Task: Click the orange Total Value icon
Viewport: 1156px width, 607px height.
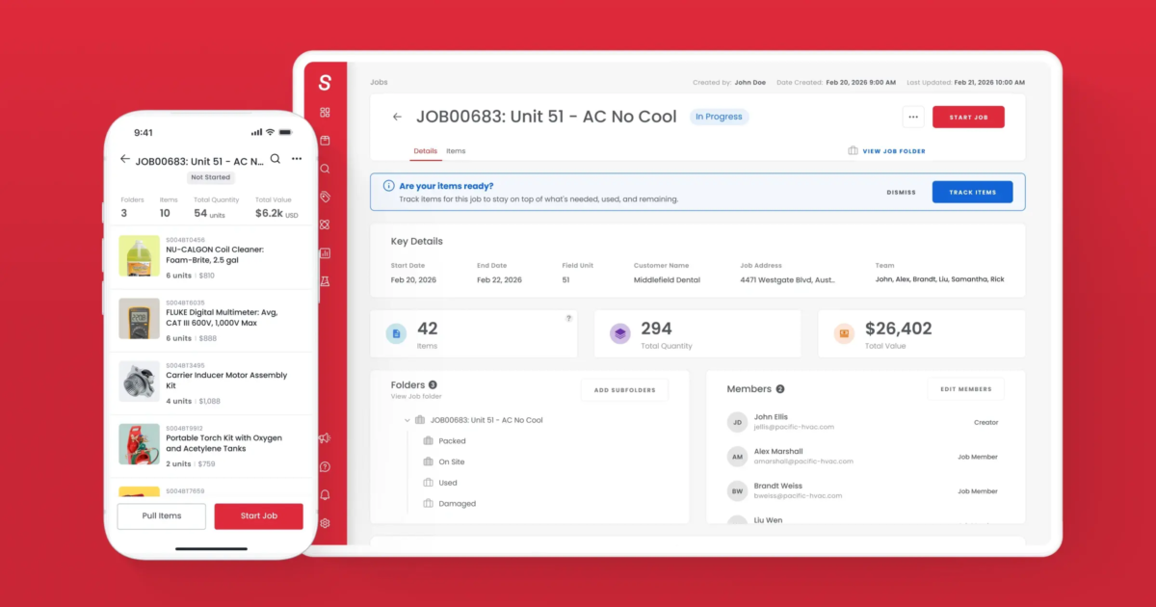Action: click(x=844, y=333)
